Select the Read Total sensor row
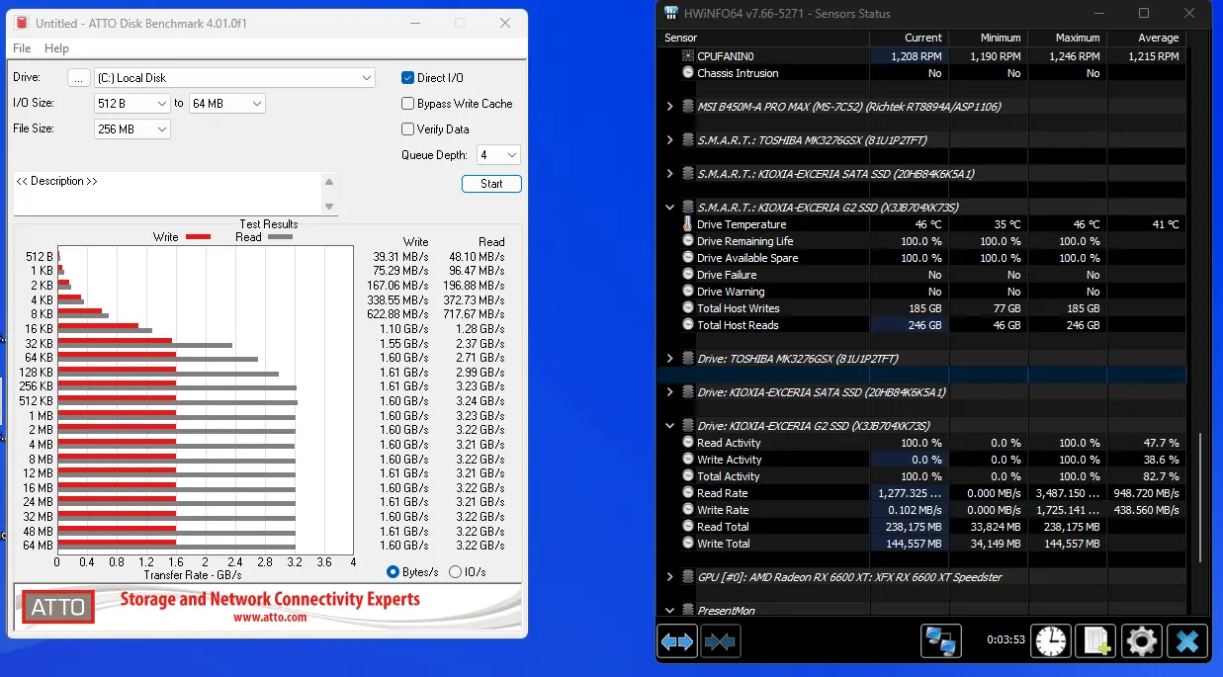 point(921,527)
